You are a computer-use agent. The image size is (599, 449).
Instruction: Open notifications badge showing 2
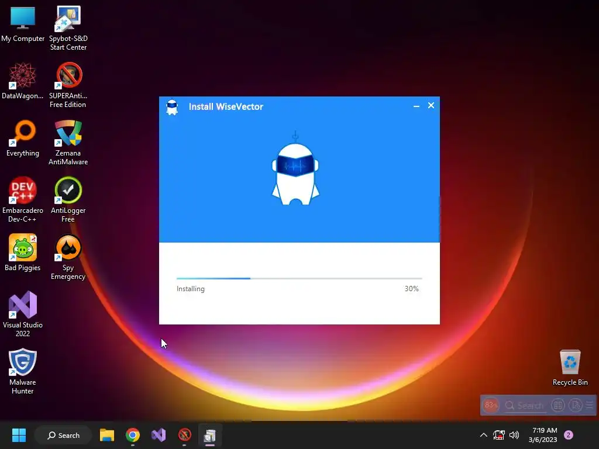click(569, 435)
